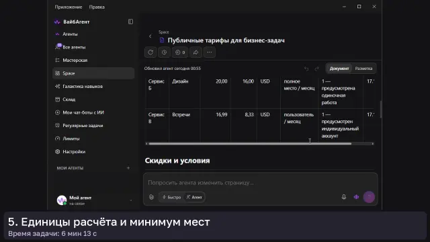The width and height of the screenshot is (430, 242).
Task: Refresh the document page
Action: click(150, 52)
